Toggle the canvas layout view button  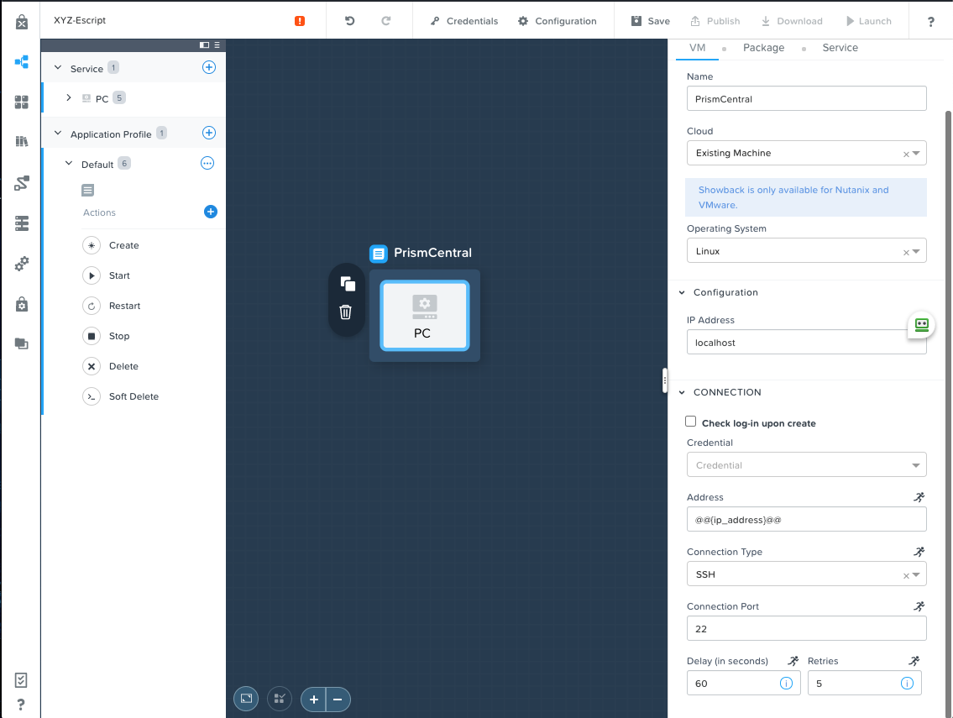tap(280, 699)
